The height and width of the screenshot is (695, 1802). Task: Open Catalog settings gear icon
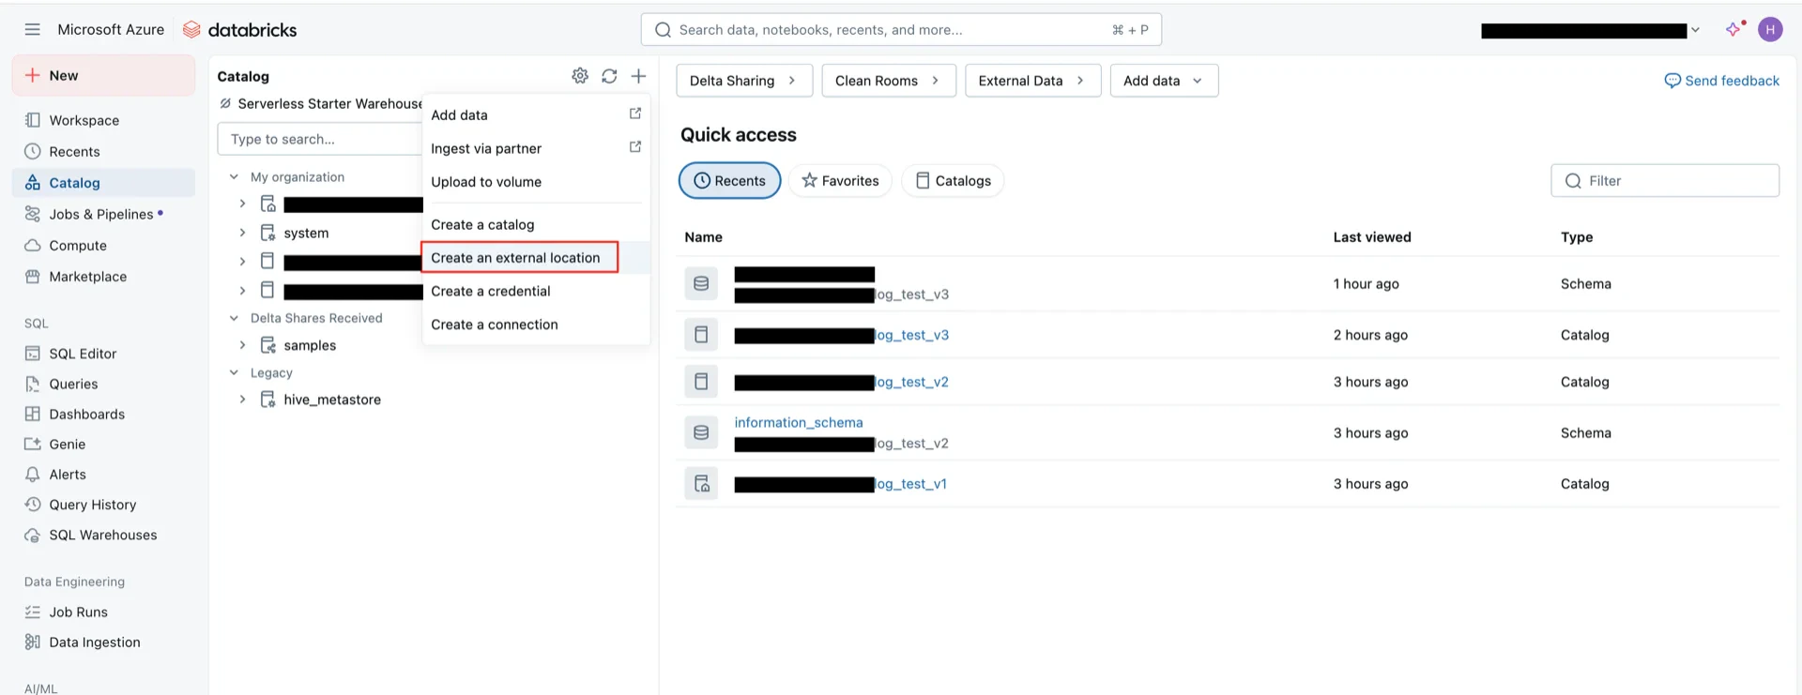coord(580,76)
